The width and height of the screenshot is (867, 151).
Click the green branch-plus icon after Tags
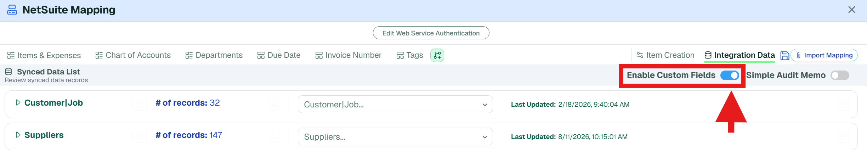437,55
